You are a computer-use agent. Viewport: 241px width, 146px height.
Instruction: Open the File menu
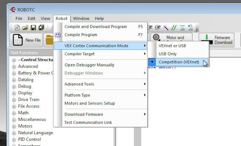[19, 18]
